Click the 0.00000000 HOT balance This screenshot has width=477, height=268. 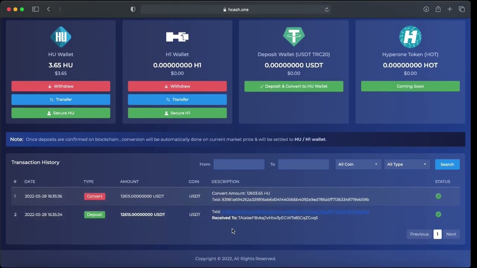410,65
